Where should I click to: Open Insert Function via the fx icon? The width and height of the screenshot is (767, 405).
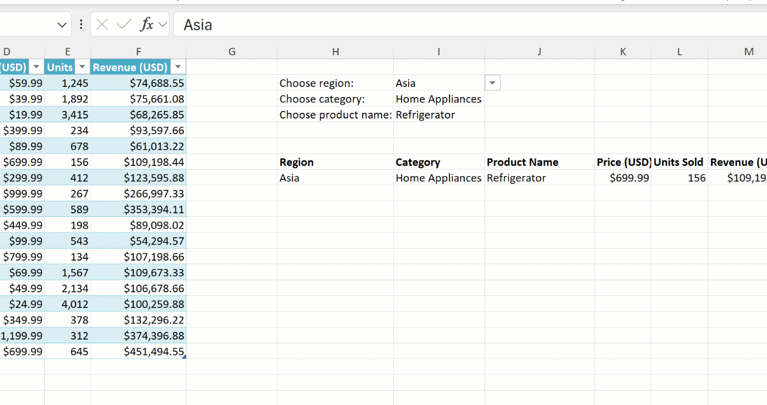coord(146,25)
